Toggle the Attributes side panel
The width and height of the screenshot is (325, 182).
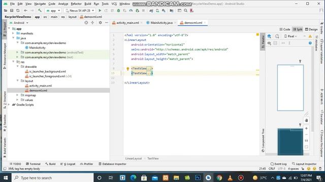(x=316, y=43)
